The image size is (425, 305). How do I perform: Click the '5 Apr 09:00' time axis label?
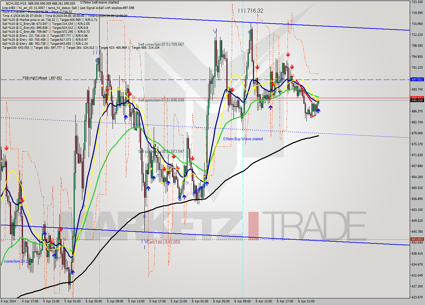coord(115,302)
